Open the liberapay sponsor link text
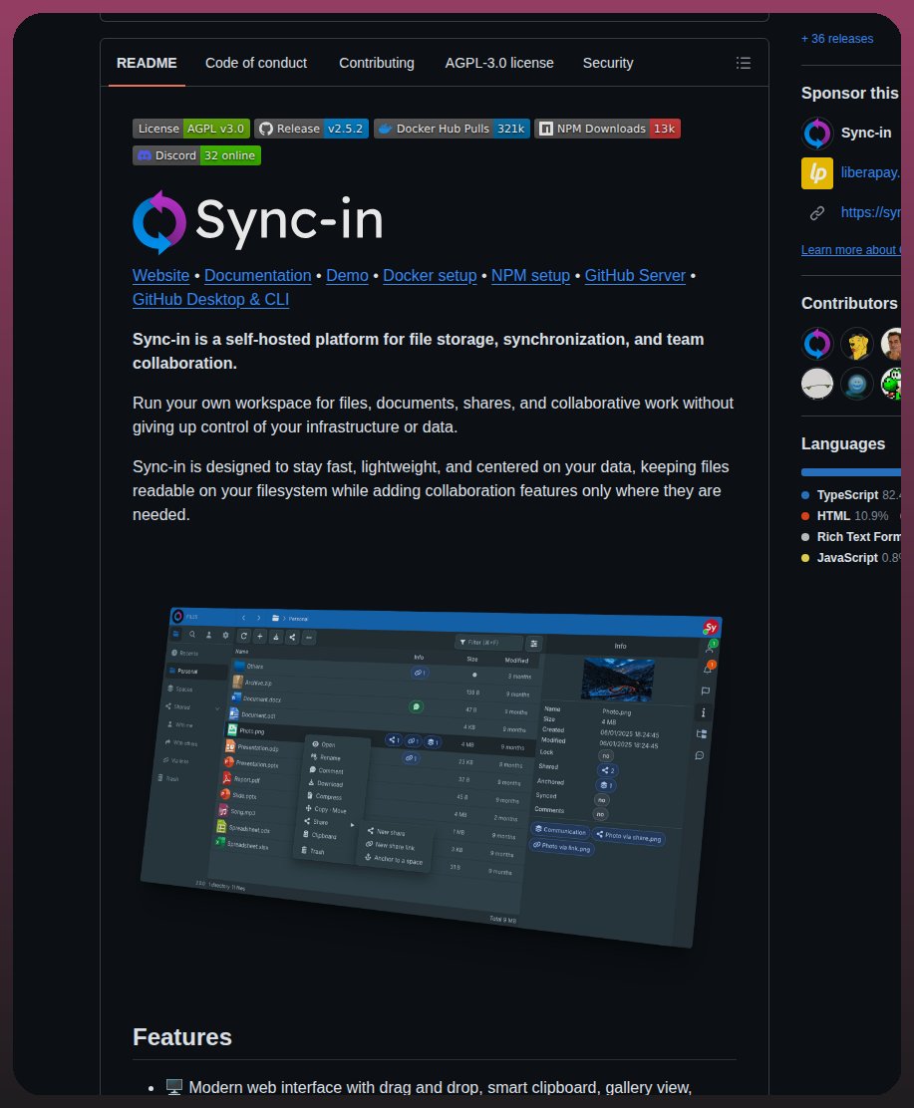Image resolution: width=914 pixels, height=1108 pixels. coord(870,172)
